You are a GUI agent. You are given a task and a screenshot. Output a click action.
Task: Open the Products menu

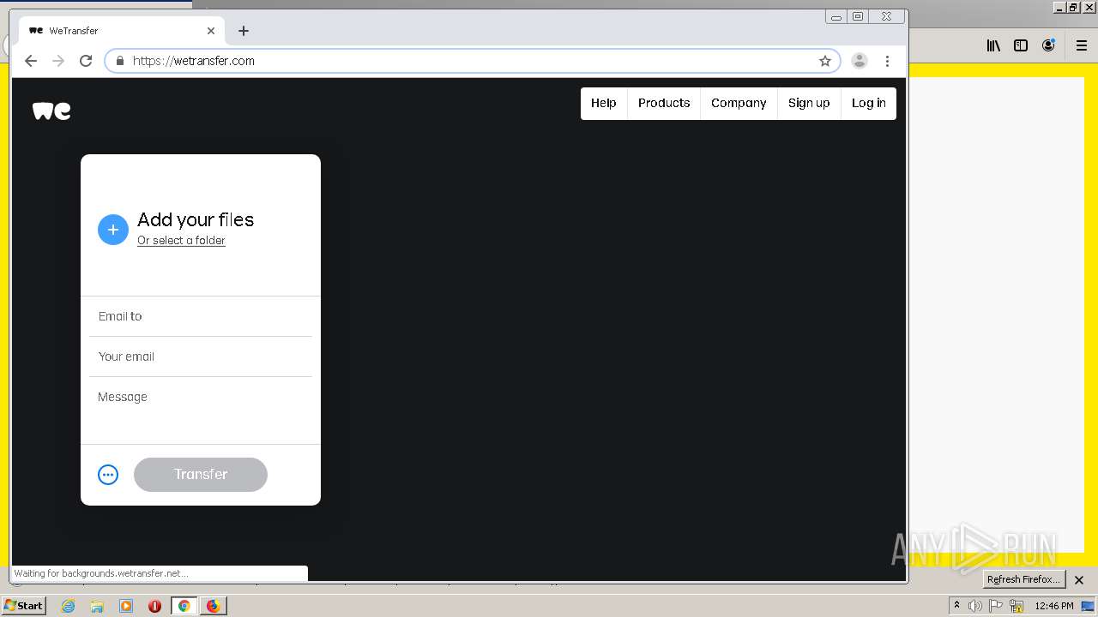click(x=664, y=103)
